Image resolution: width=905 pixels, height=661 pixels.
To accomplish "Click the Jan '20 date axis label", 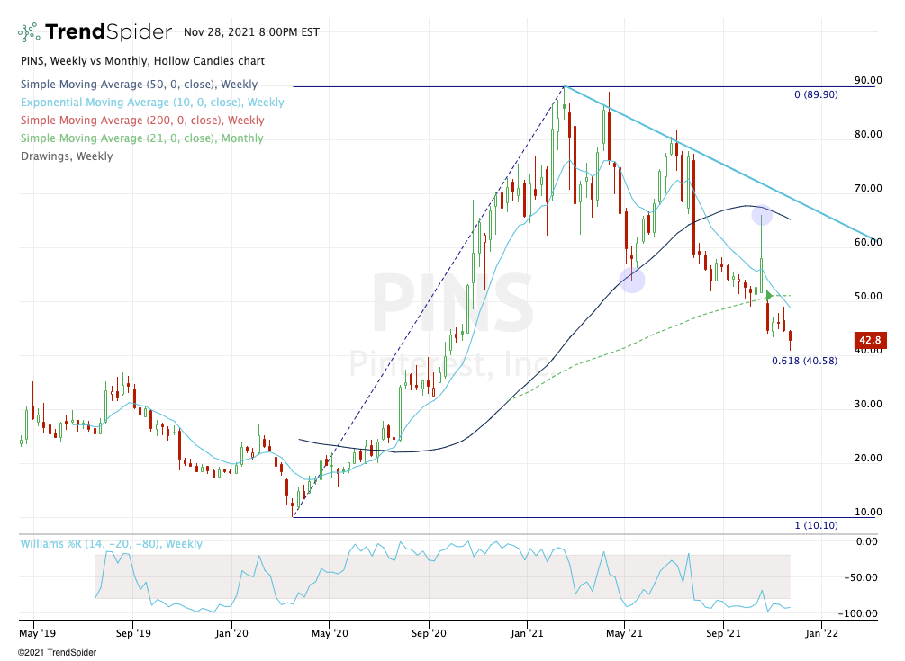I will pyautogui.click(x=231, y=633).
